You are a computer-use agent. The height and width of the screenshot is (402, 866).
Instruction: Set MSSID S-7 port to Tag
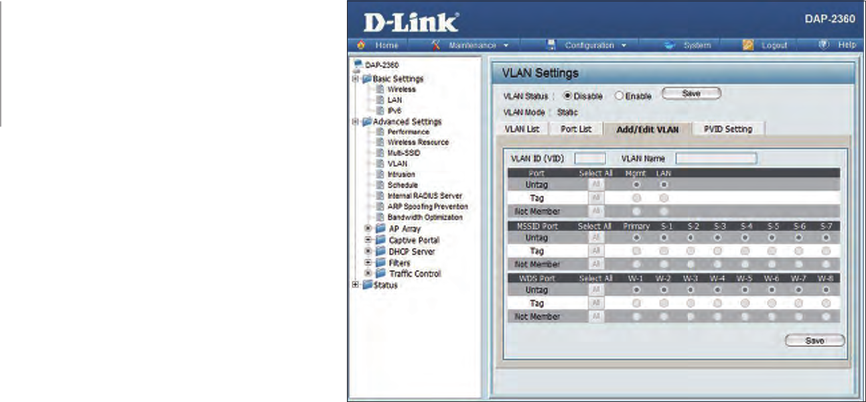point(826,251)
